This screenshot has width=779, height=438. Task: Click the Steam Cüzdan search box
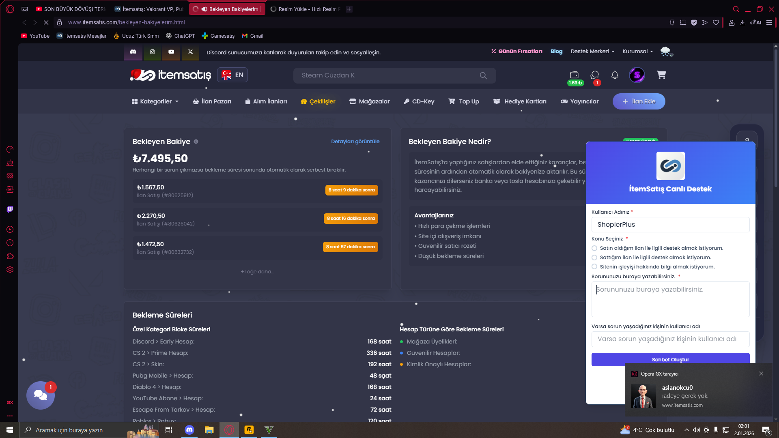point(394,75)
